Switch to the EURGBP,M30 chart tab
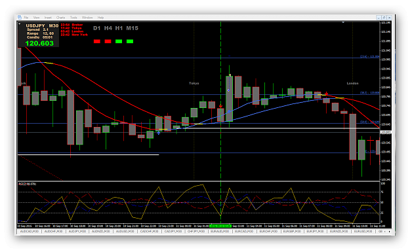Viewport: 410px width, 250px height. coord(292,232)
